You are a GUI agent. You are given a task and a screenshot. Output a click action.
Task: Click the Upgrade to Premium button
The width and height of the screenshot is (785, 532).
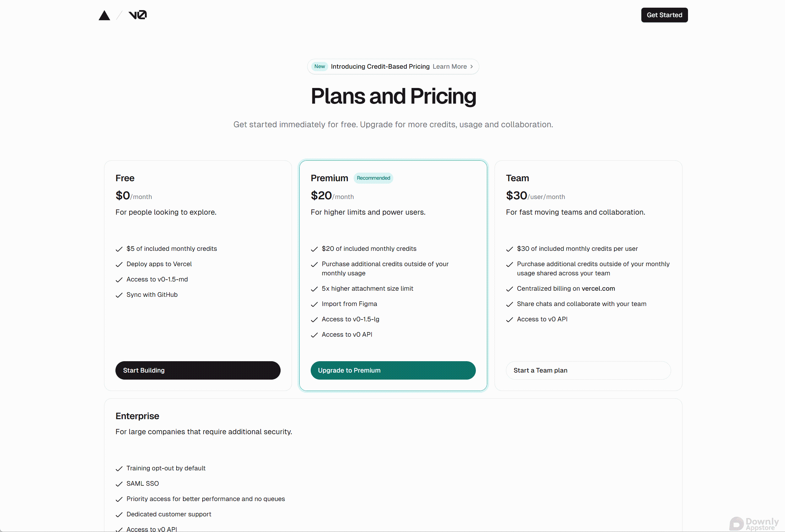point(393,370)
